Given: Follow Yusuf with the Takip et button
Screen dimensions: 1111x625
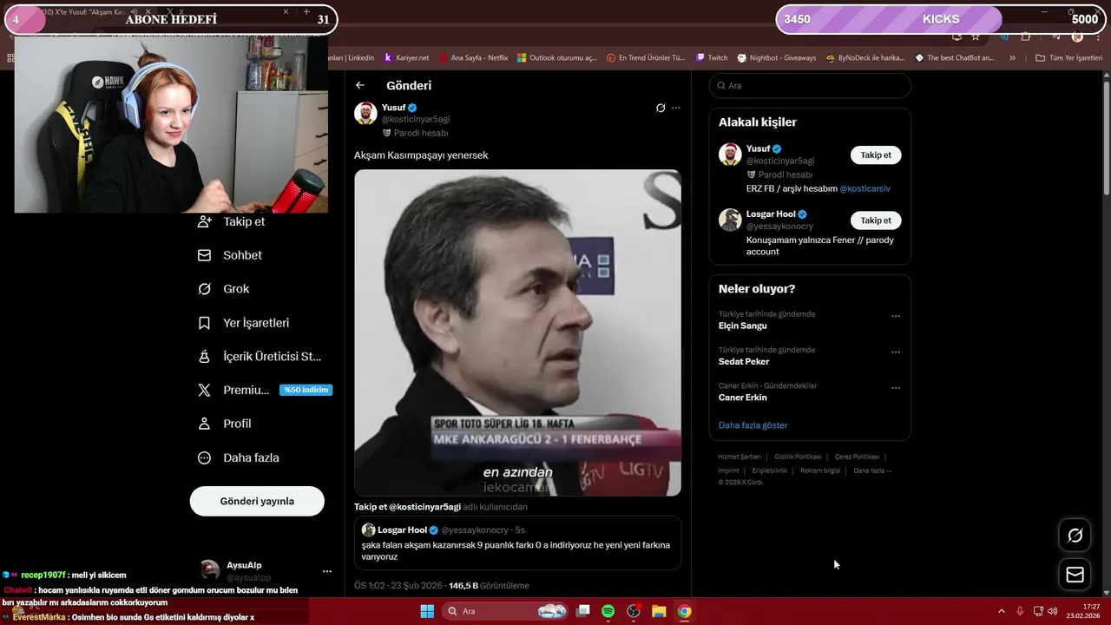Looking at the screenshot, I should tap(876, 155).
